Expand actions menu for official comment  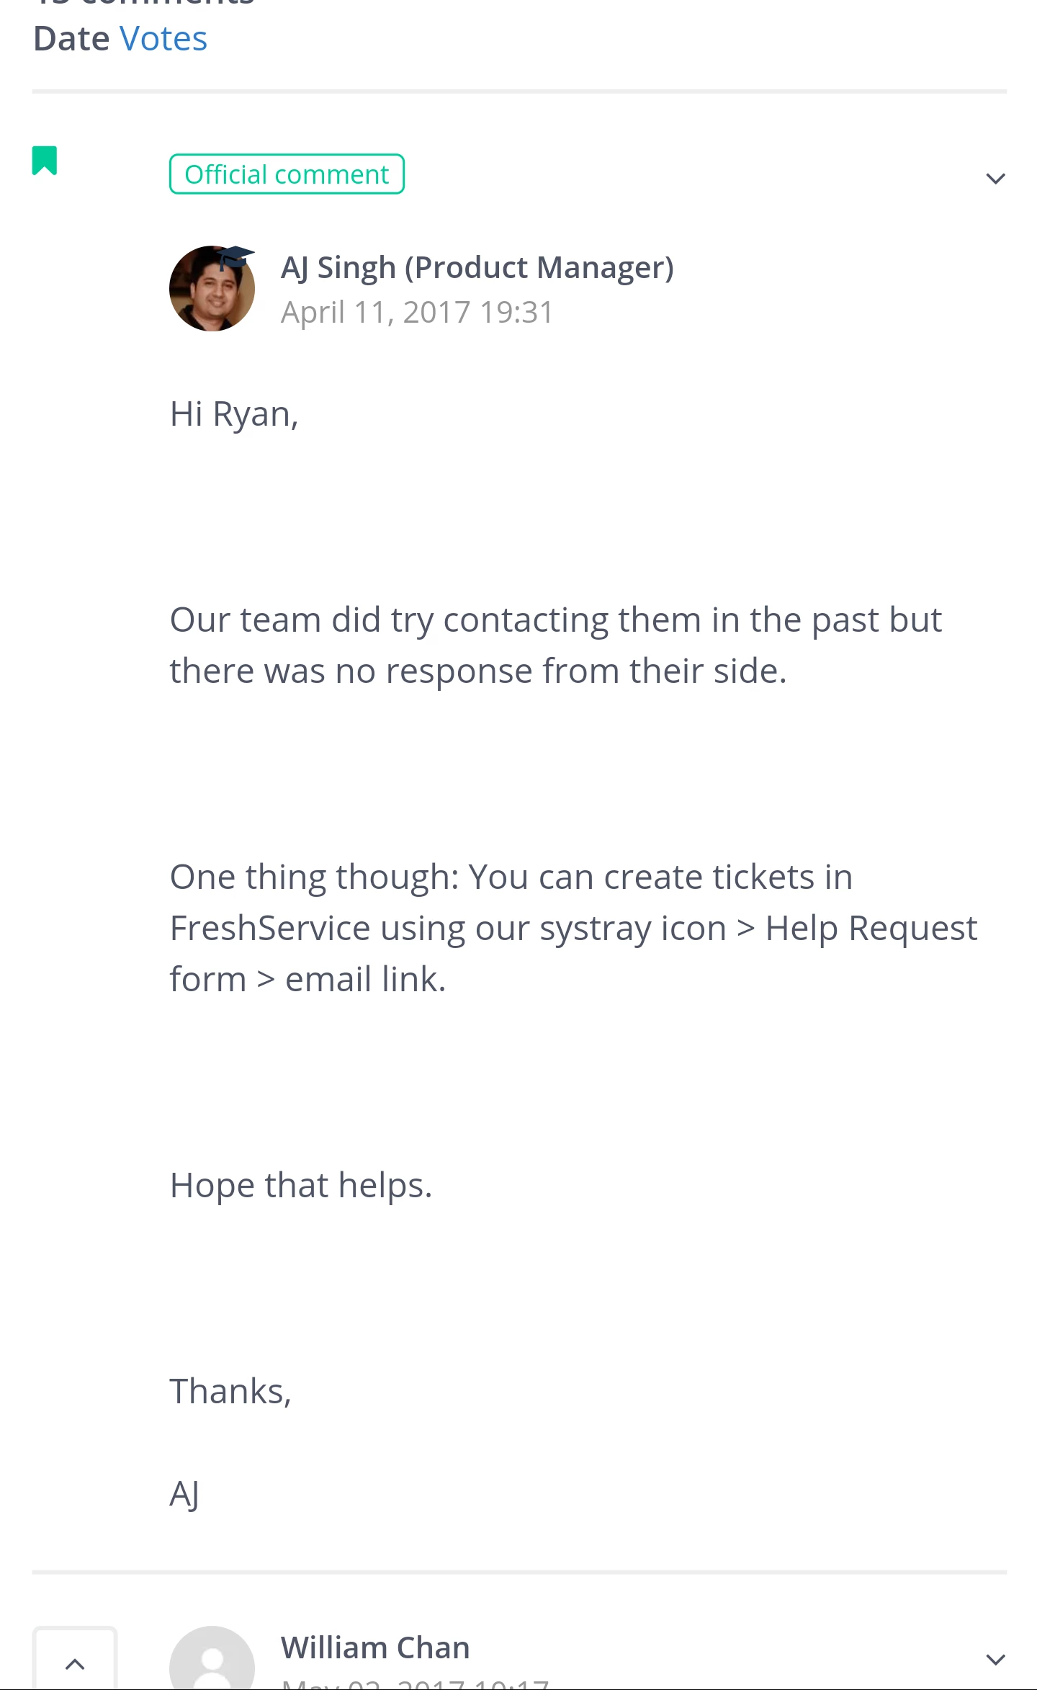pyautogui.click(x=995, y=178)
